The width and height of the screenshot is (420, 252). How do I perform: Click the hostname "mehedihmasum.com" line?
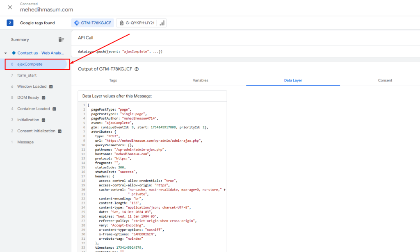(123, 154)
